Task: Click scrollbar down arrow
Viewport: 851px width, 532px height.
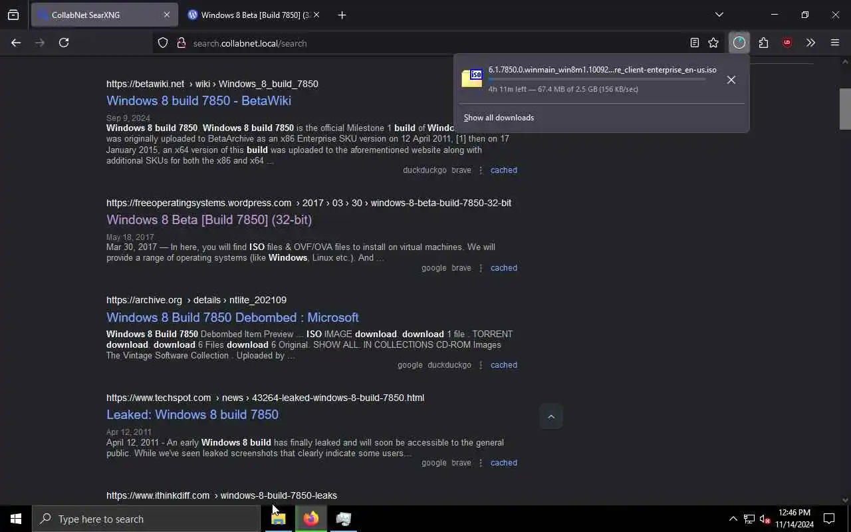Action: tap(845, 500)
